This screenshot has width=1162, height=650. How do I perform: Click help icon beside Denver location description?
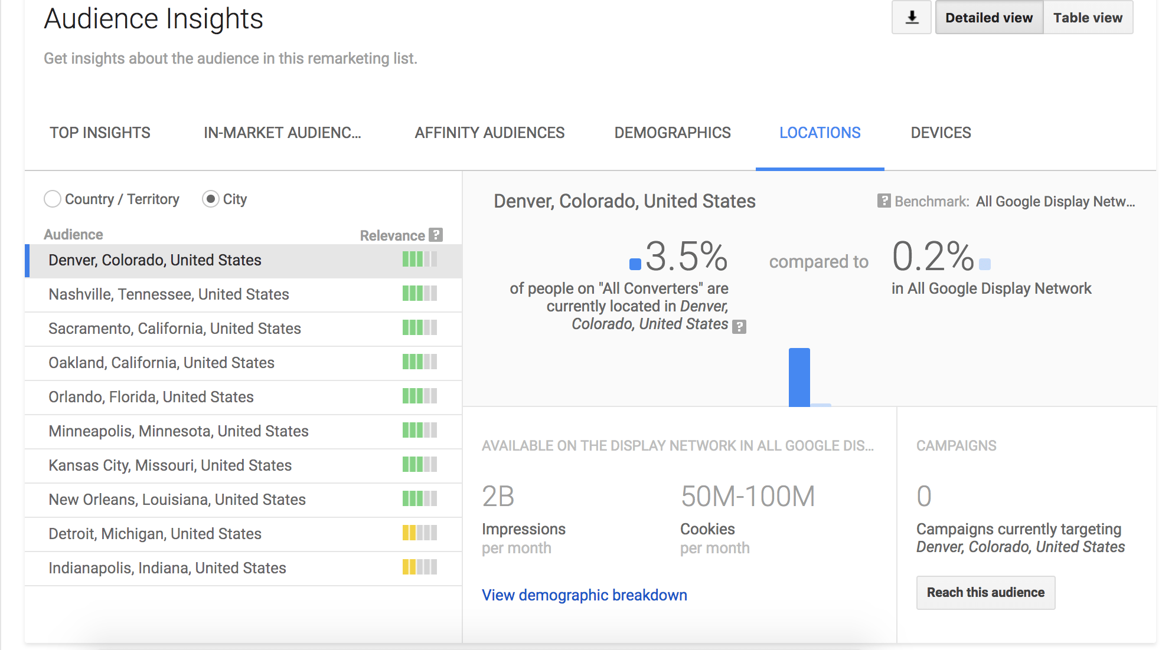point(739,326)
